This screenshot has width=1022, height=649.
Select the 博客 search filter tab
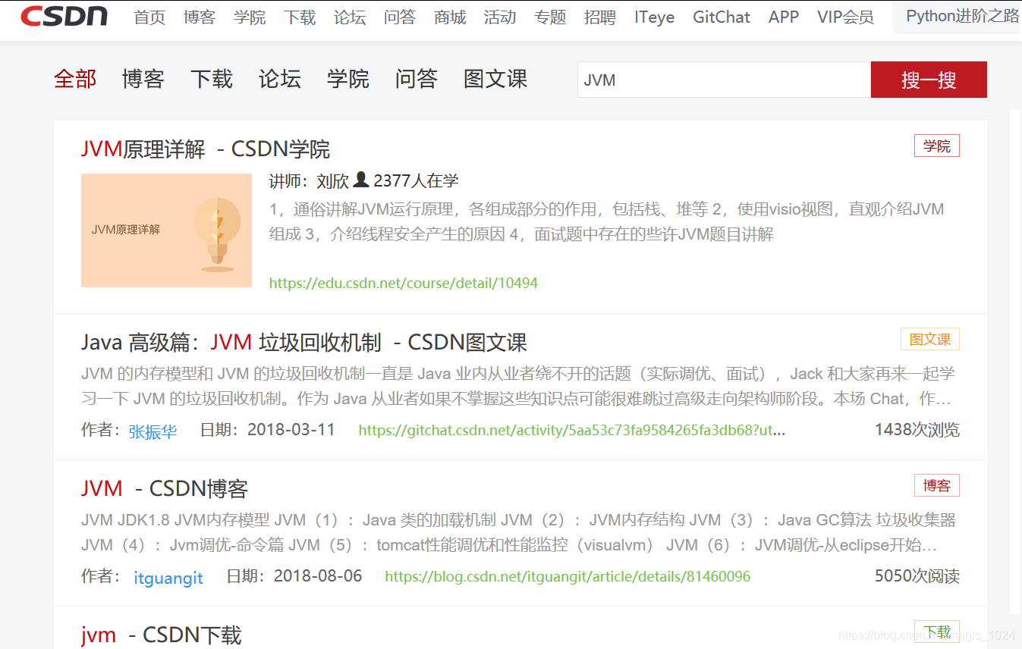(x=143, y=79)
